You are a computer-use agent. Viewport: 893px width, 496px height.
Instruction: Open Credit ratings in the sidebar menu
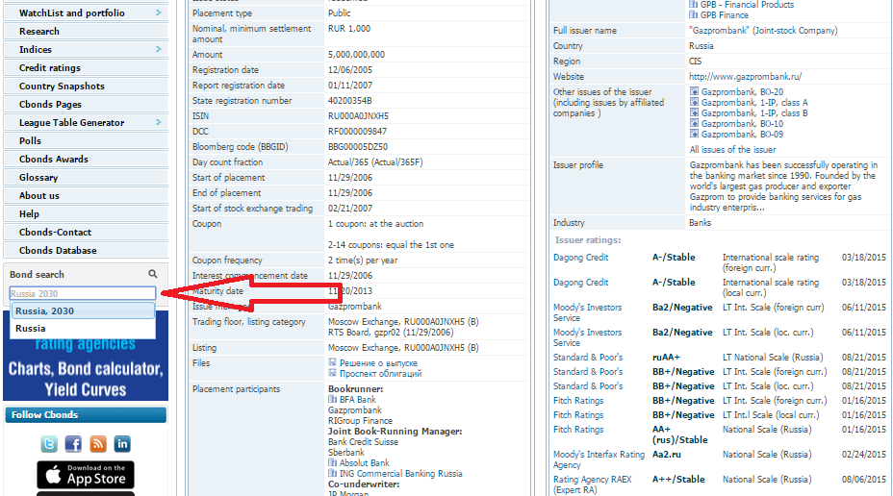[50, 68]
